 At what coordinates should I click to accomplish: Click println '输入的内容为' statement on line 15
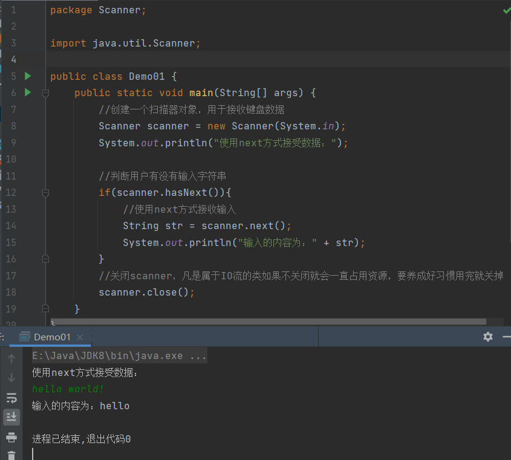point(244,243)
